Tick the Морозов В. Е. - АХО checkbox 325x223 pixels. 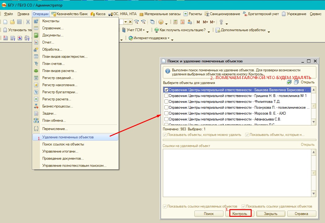click(166, 113)
